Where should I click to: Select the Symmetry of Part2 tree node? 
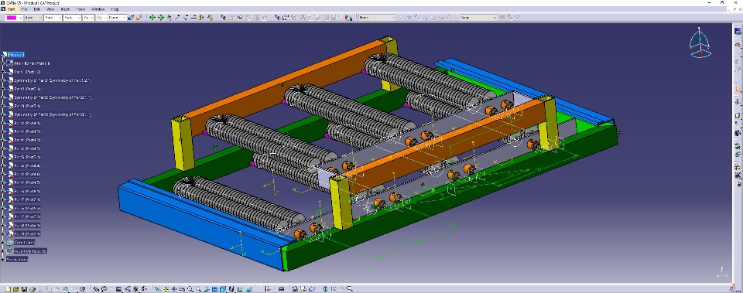(53, 97)
